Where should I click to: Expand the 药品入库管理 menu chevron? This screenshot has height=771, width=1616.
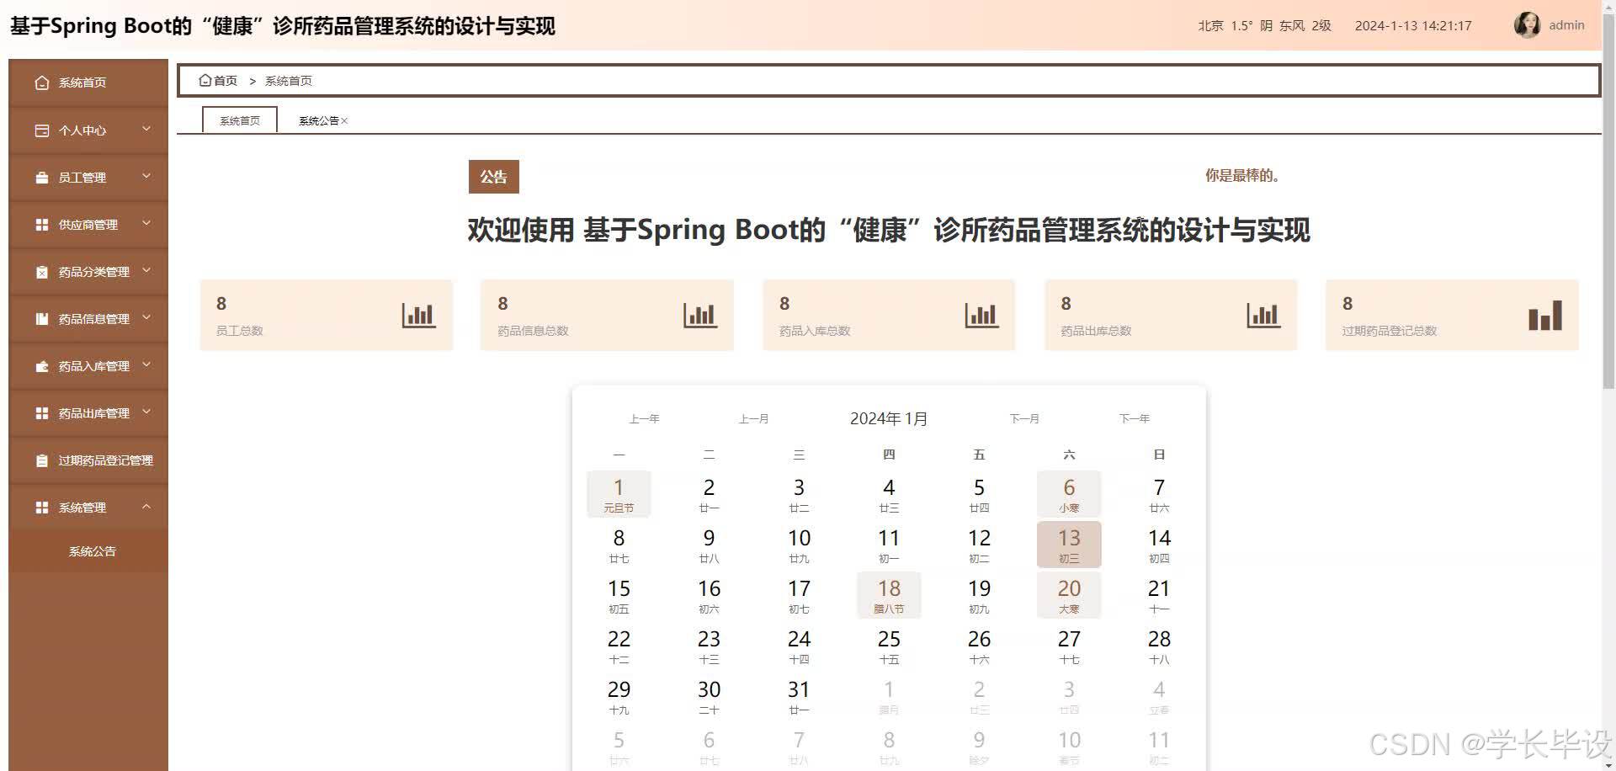click(146, 364)
